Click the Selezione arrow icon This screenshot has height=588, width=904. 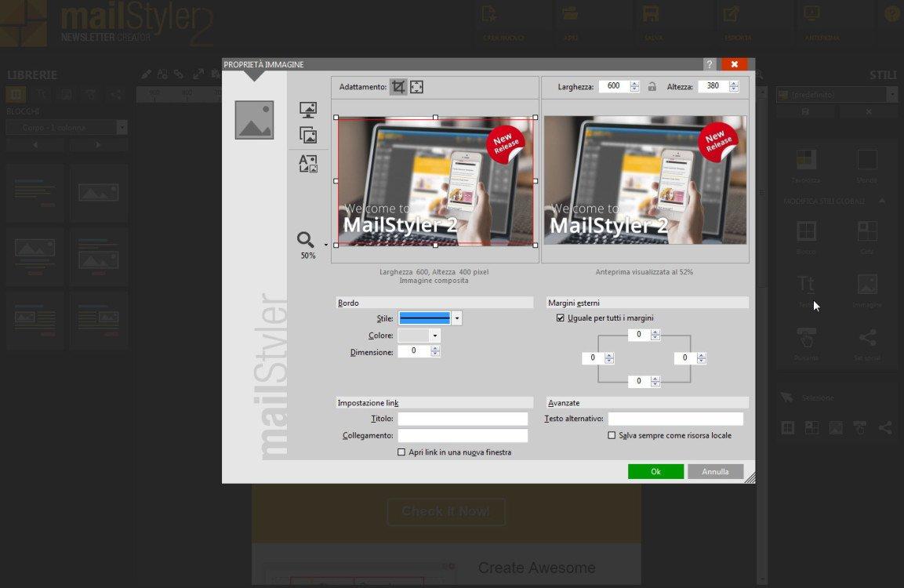[787, 397]
